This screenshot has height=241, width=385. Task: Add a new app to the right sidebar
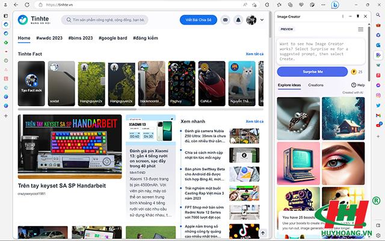378,136
